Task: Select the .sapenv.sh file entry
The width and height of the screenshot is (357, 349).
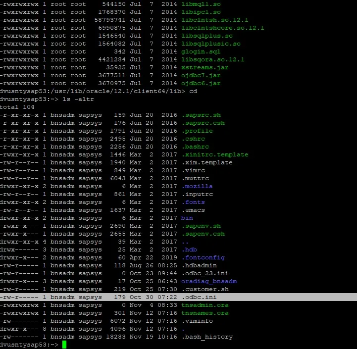Action: (x=201, y=226)
